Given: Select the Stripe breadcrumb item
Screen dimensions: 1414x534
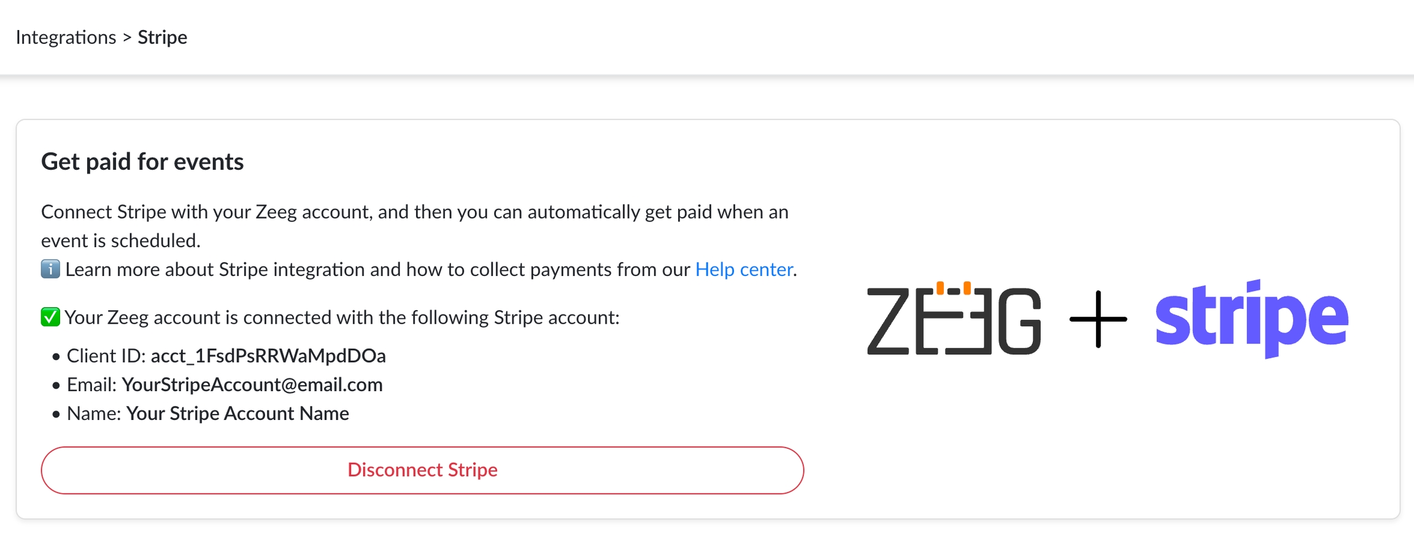Looking at the screenshot, I should coord(162,37).
